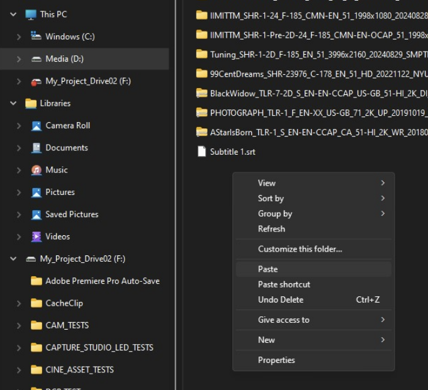The width and height of the screenshot is (428, 390).
Task: Click the Music library icon
Action: pos(36,170)
